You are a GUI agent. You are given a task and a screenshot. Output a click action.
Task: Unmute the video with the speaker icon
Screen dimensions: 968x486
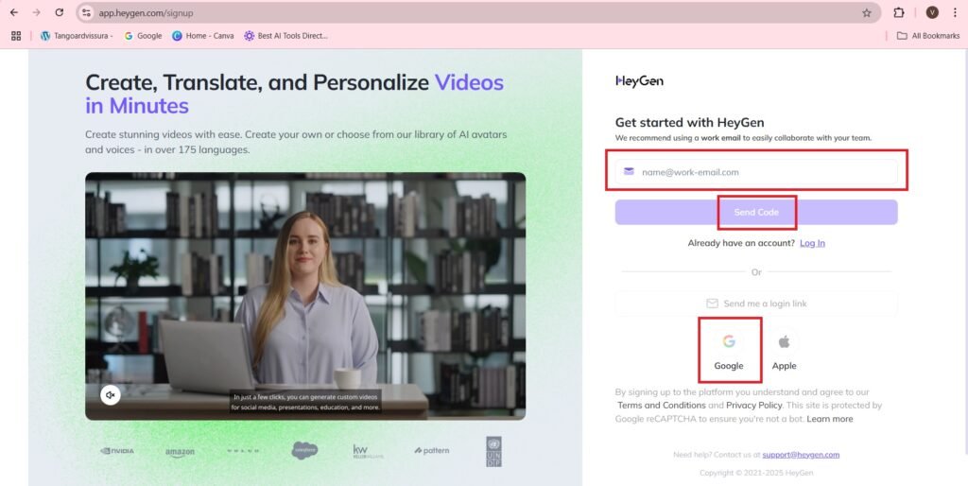[111, 394]
